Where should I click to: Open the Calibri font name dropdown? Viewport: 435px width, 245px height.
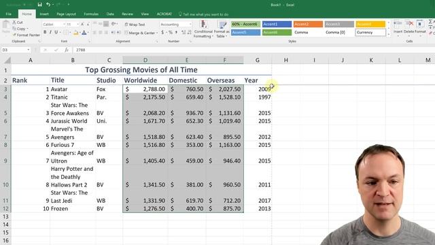click(x=64, y=24)
